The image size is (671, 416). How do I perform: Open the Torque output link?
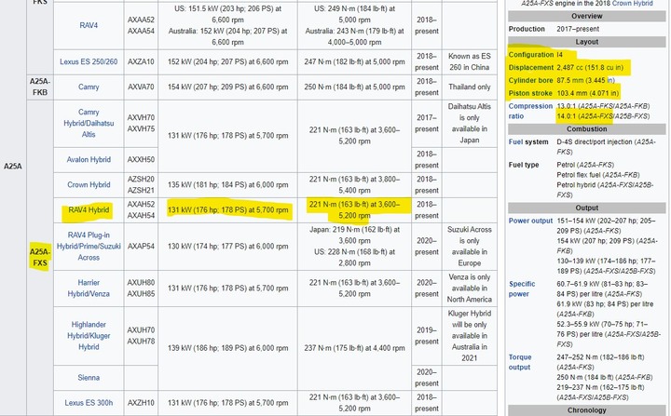coord(520,362)
